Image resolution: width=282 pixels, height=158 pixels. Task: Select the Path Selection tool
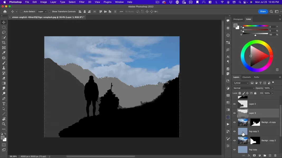[x=4, y=109]
